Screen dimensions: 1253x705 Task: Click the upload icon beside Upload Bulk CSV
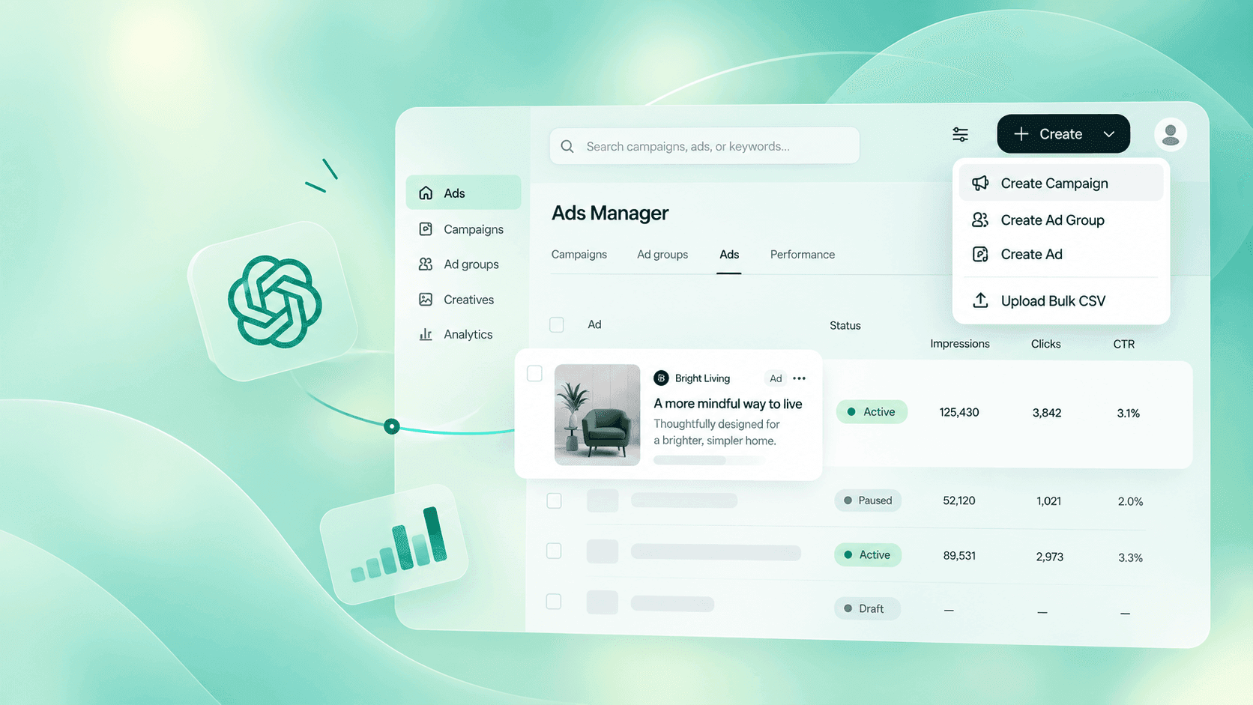coord(980,300)
